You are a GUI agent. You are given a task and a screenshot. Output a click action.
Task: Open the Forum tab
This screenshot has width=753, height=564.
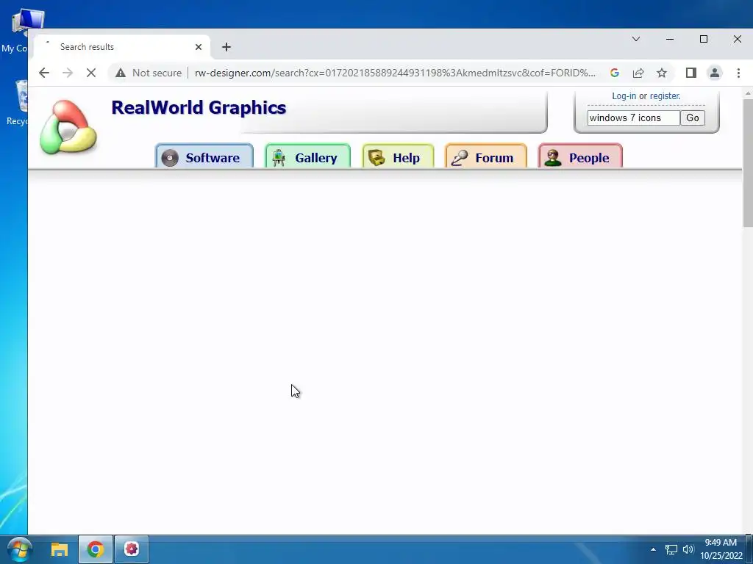(486, 156)
